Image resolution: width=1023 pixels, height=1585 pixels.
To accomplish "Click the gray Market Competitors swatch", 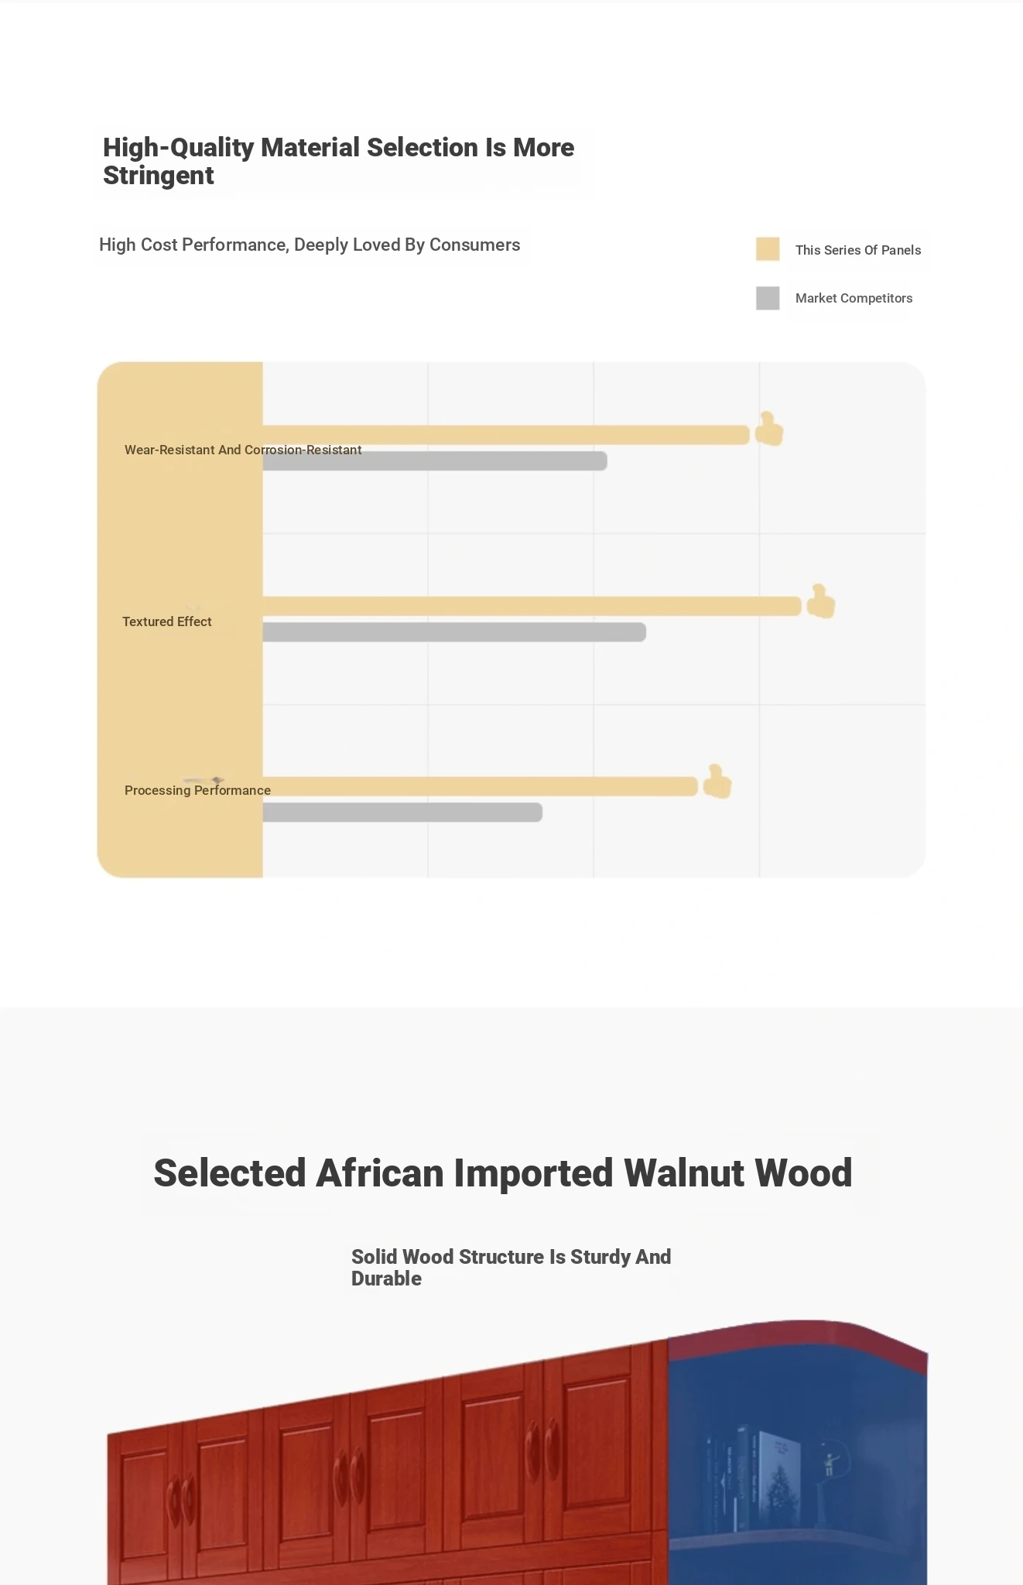I will click(768, 298).
